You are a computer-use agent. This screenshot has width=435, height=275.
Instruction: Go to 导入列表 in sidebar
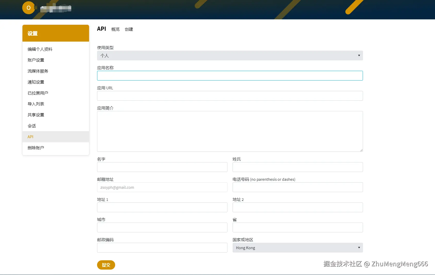tap(56, 104)
